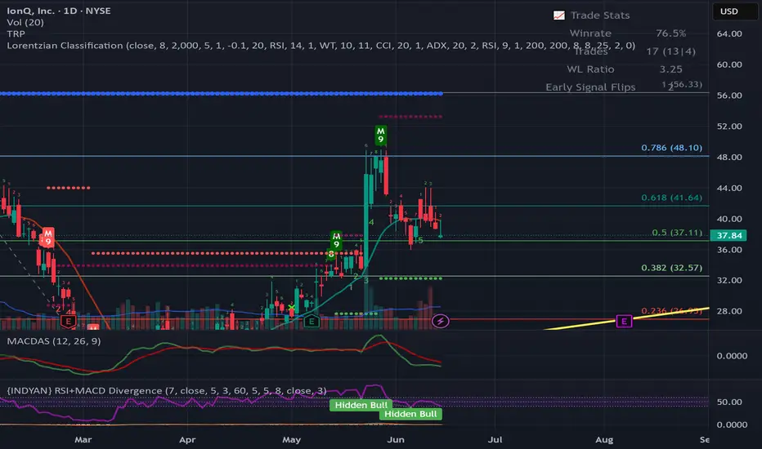
Task: Click the 0.786 (48.10) Fibonacci label
Action: tap(671, 148)
